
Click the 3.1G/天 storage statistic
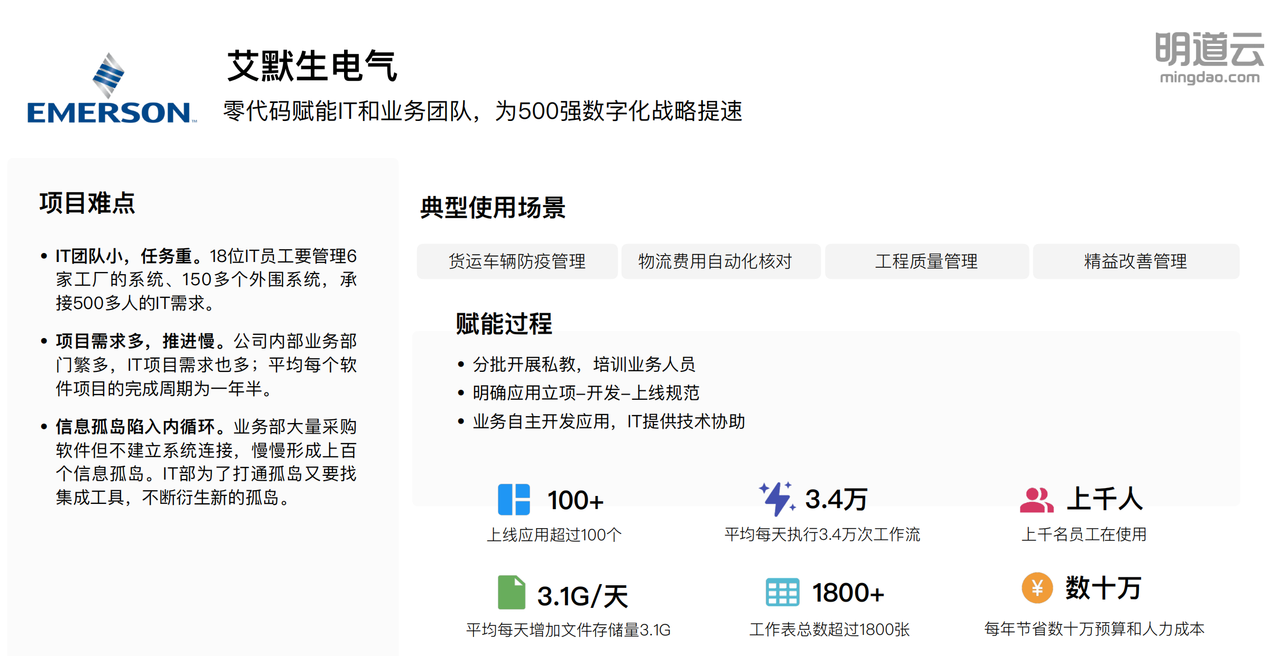coord(582,596)
